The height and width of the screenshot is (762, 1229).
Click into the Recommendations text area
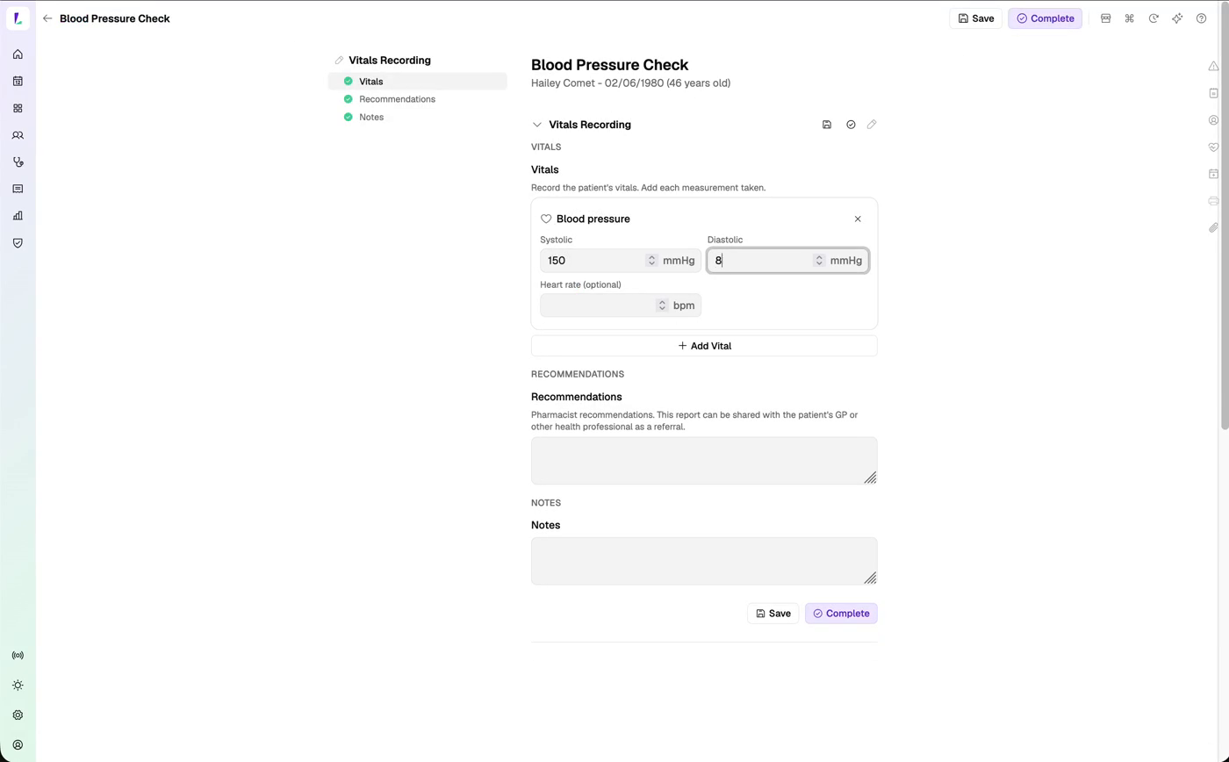[x=704, y=461]
